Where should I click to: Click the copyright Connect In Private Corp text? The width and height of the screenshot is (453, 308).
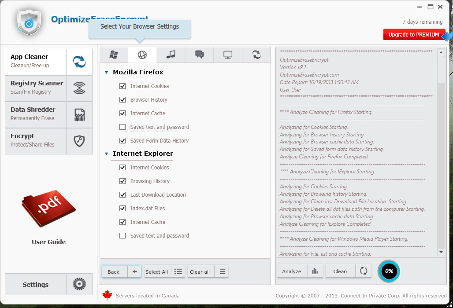361,296
